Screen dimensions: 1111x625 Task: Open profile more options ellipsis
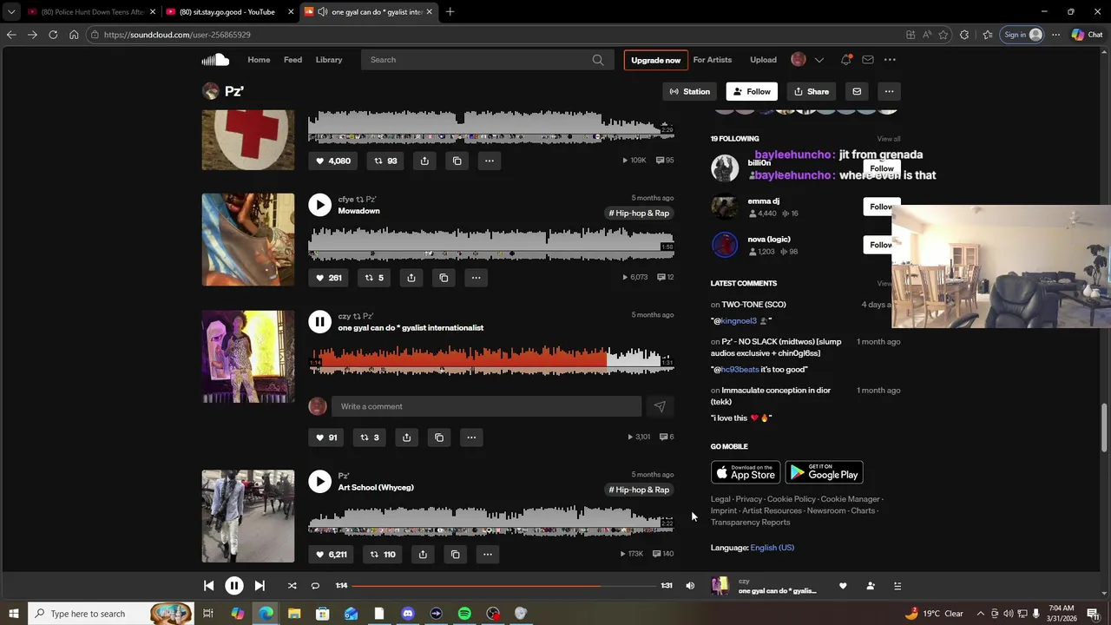click(889, 91)
